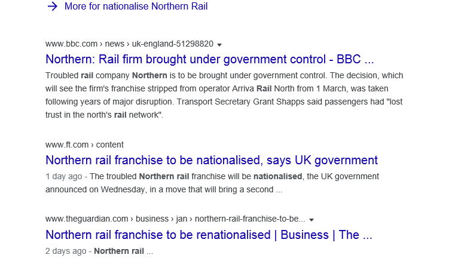This screenshot has height=264, width=455.
Task: Click bold 'Northern rail' in Guardian snippet
Action: tap(119, 251)
